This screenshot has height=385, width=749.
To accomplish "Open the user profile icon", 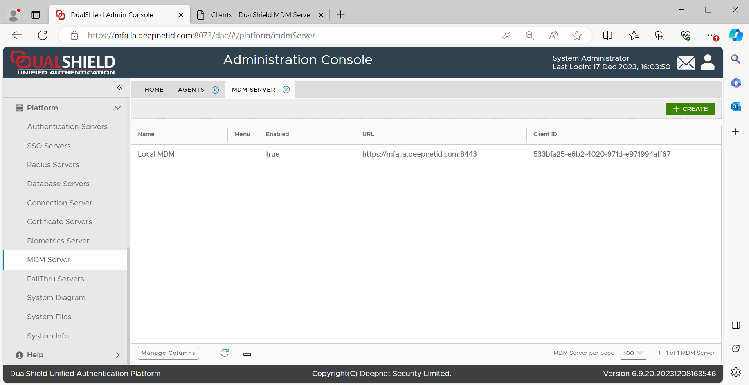I will click(708, 62).
